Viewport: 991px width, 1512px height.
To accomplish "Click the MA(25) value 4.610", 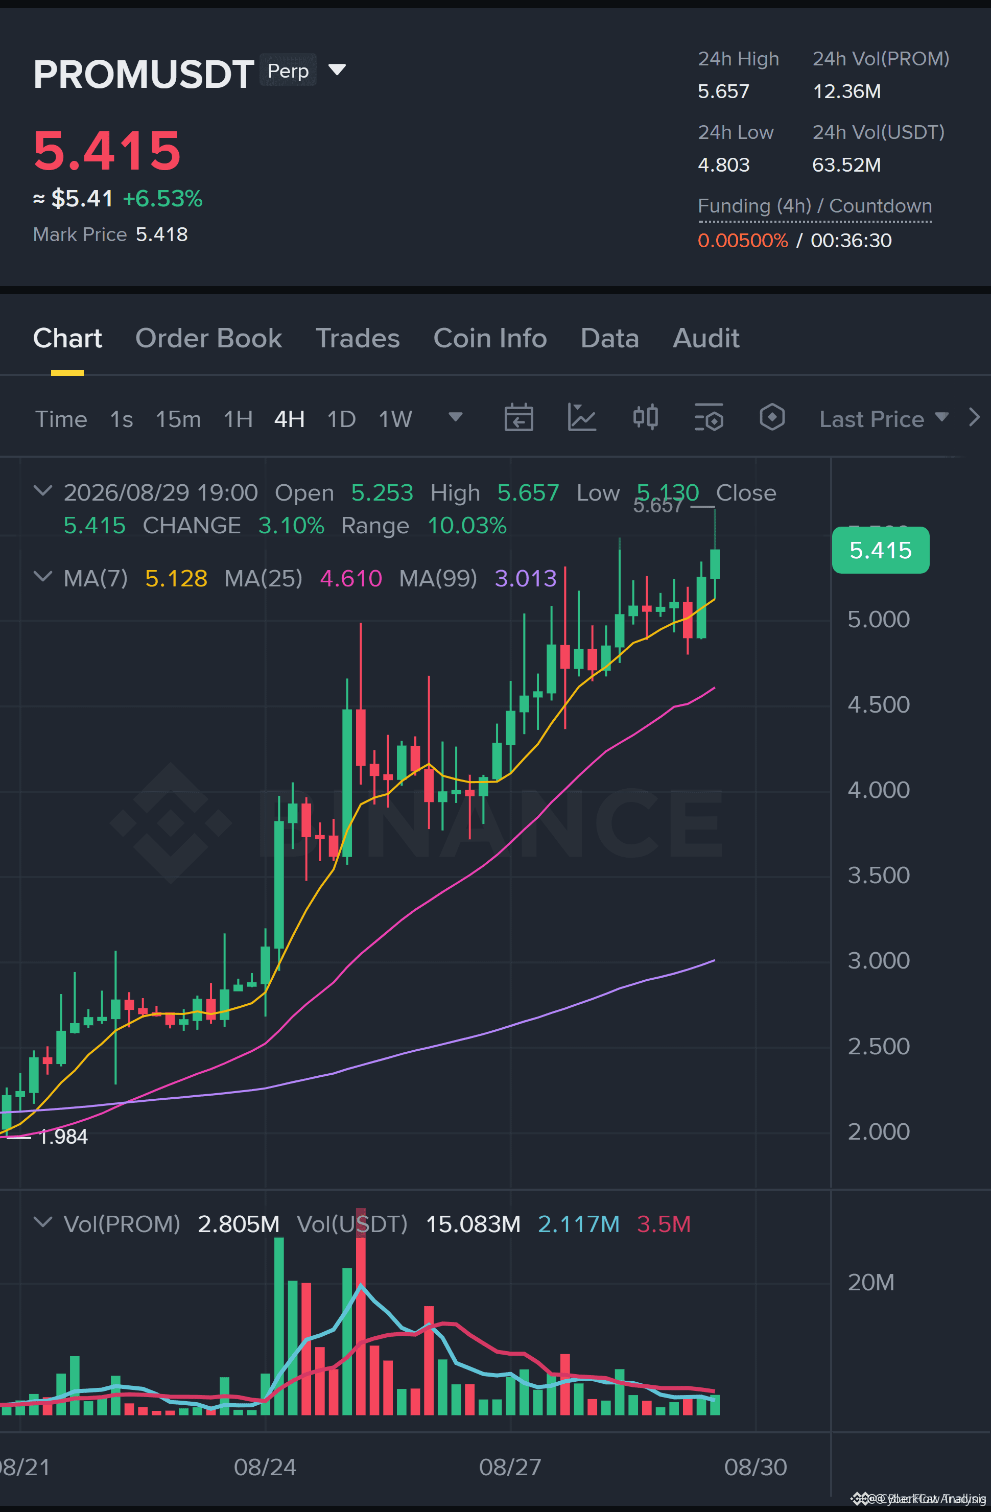I will tap(350, 578).
